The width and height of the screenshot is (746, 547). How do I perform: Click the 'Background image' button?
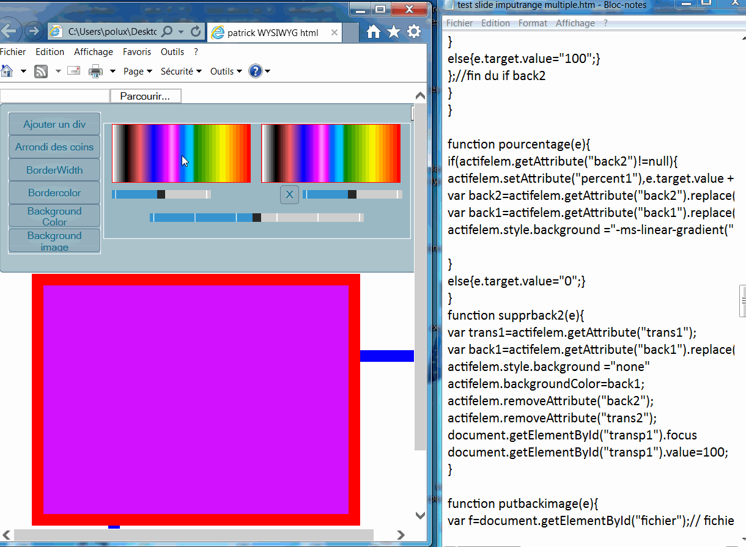54,240
